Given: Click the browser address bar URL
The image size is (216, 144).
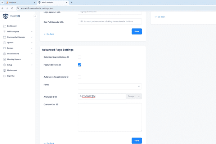Looking at the screenshot, I should [37, 8].
